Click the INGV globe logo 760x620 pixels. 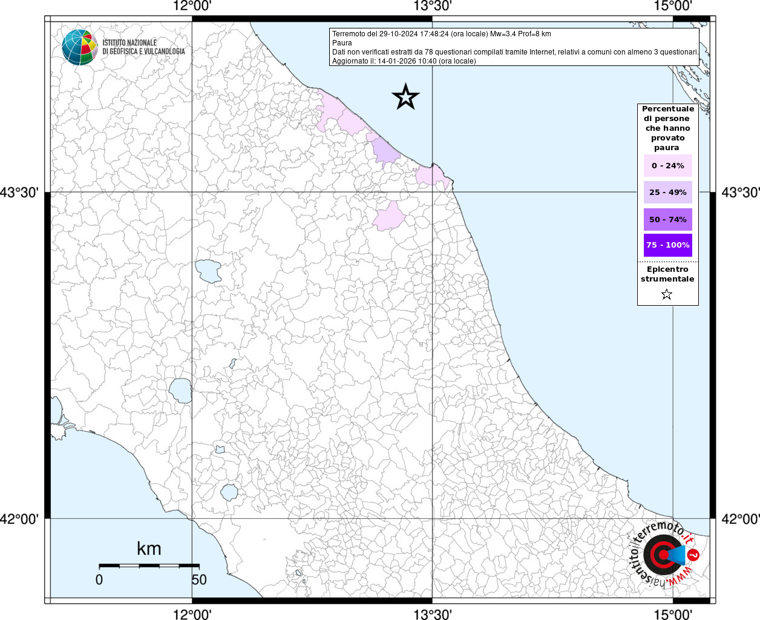tap(79, 47)
